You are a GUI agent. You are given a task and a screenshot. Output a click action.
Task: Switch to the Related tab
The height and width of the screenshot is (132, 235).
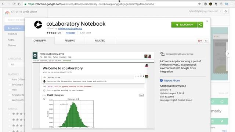point(100,41)
